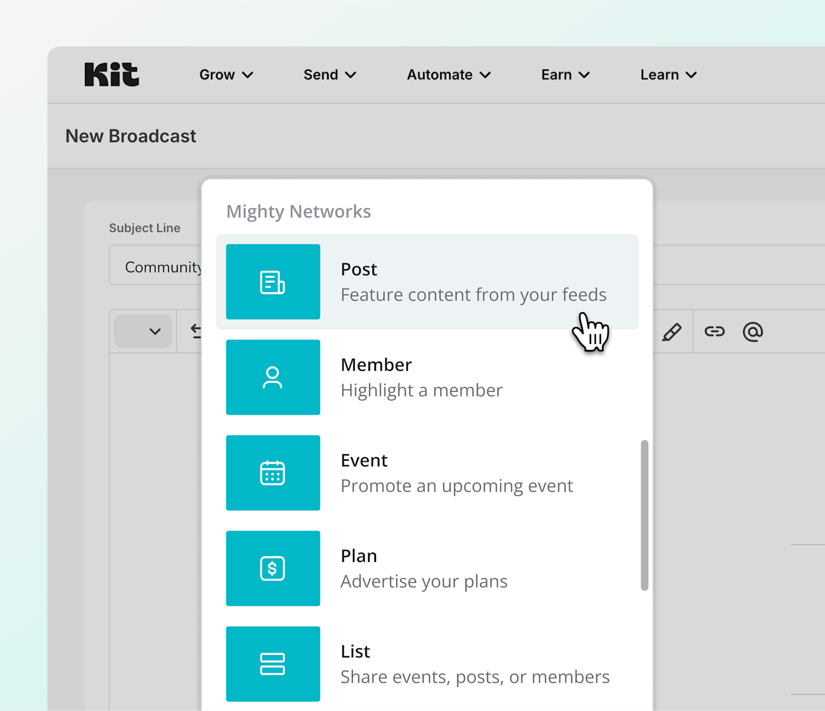The height and width of the screenshot is (711, 825).
Task: Click the chevron next to Learn
Action: click(691, 75)
